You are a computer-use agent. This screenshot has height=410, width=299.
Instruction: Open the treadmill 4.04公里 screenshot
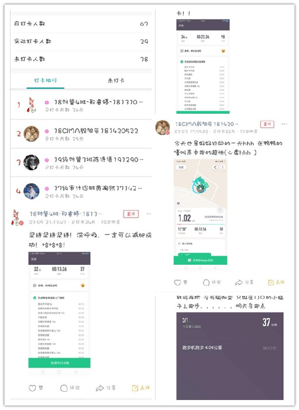(x=230, y=356)
